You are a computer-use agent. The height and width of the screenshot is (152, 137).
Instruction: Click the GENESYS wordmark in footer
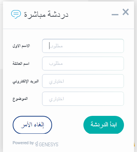pos(49,145)
